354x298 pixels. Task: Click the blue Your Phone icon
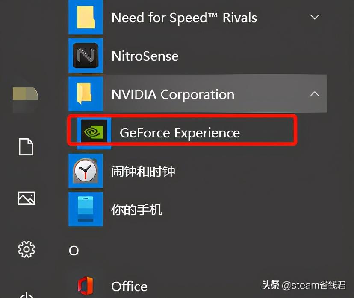click(x=86, y=210)
